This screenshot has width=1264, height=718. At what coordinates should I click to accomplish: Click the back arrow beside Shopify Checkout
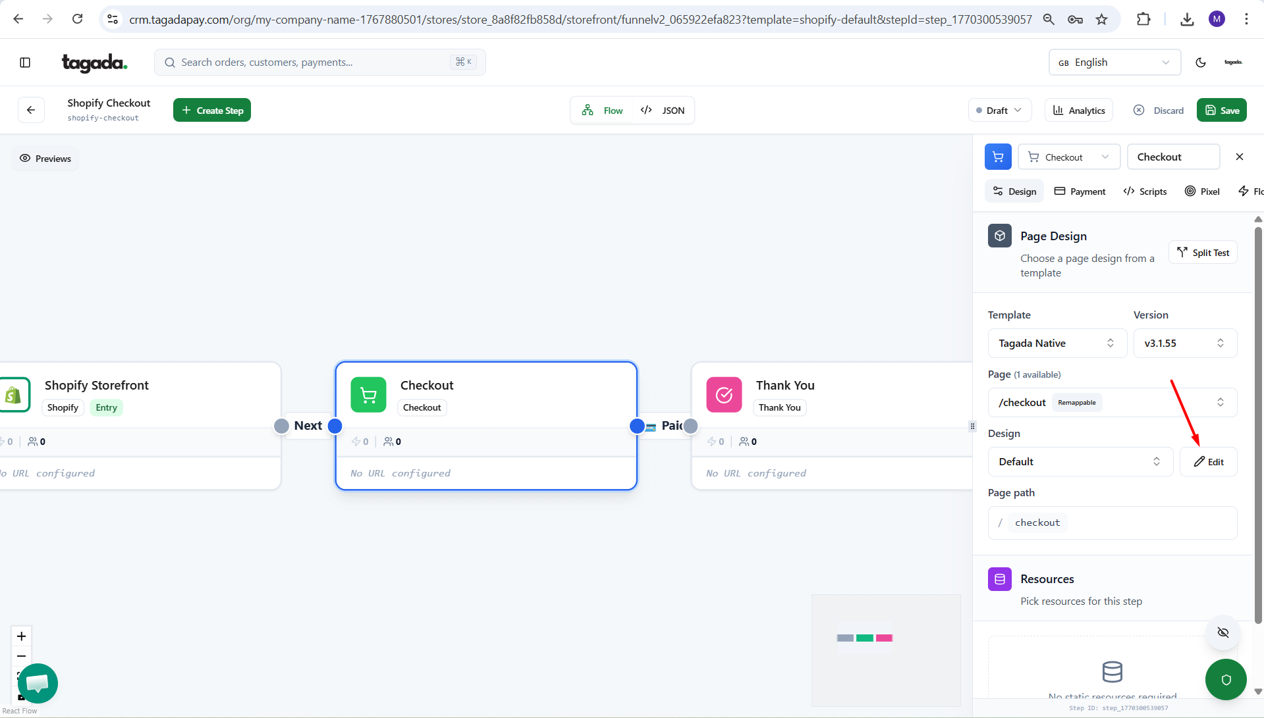31,110
